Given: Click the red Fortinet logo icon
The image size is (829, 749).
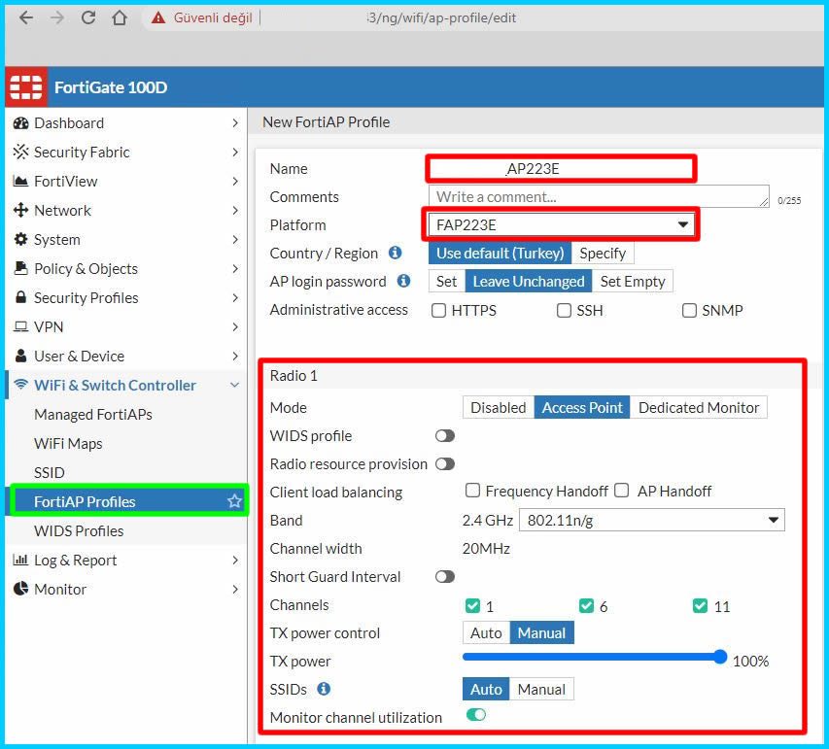Looking at the screenshot, I should pos(26,87).
